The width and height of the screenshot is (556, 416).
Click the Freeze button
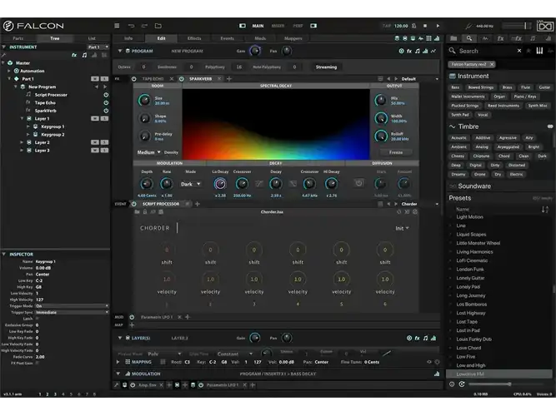pos(396,152)
